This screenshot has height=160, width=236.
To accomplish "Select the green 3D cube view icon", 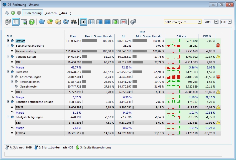I will tap(115, 22).
